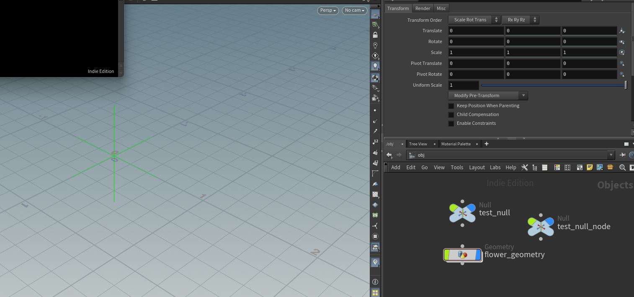Add a new pane tab with plus button
The image size is (634, 297).
click(486, 144)
